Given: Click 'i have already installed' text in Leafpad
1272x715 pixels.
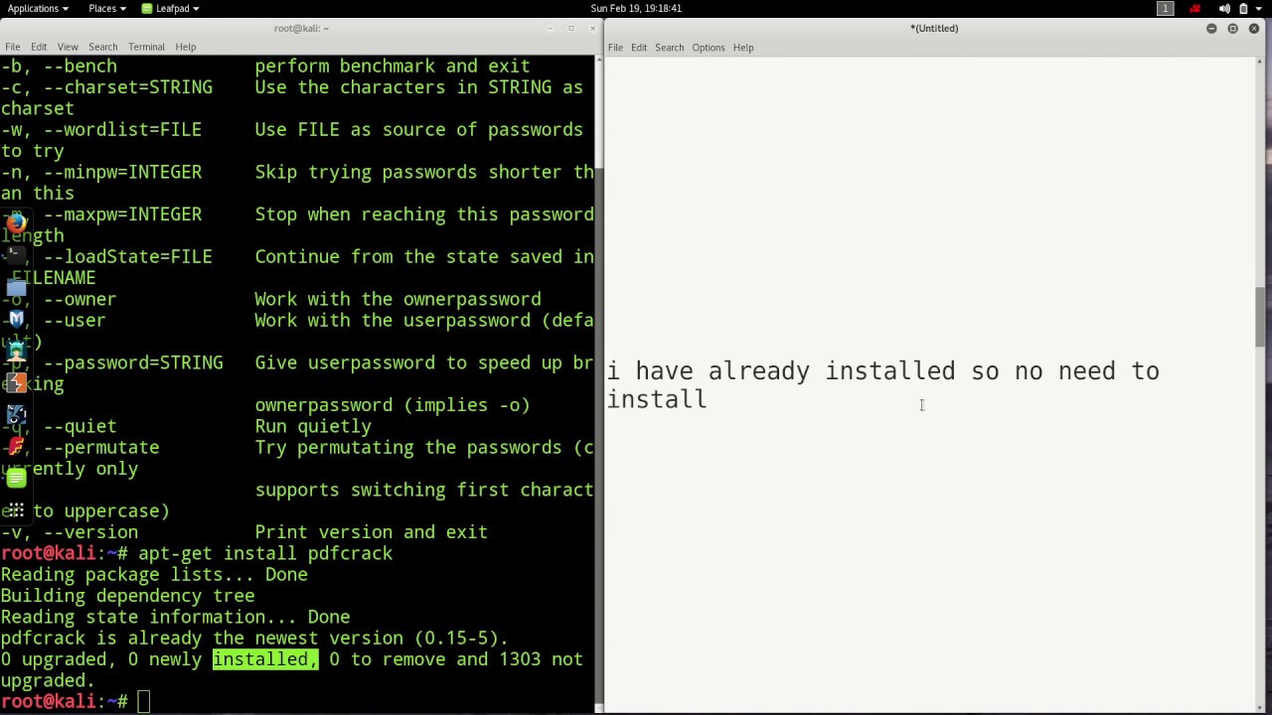Looking at the screenshot, I should click(781, 371).
